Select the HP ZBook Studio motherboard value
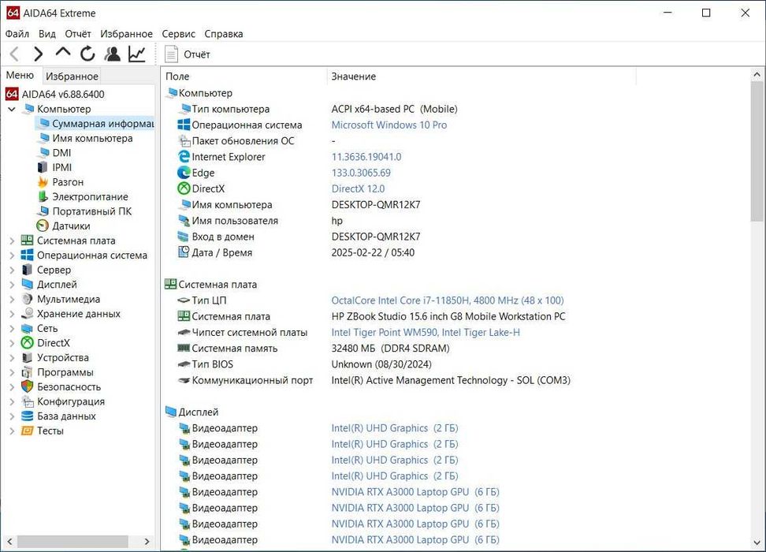766x552 pixels. 448,316
